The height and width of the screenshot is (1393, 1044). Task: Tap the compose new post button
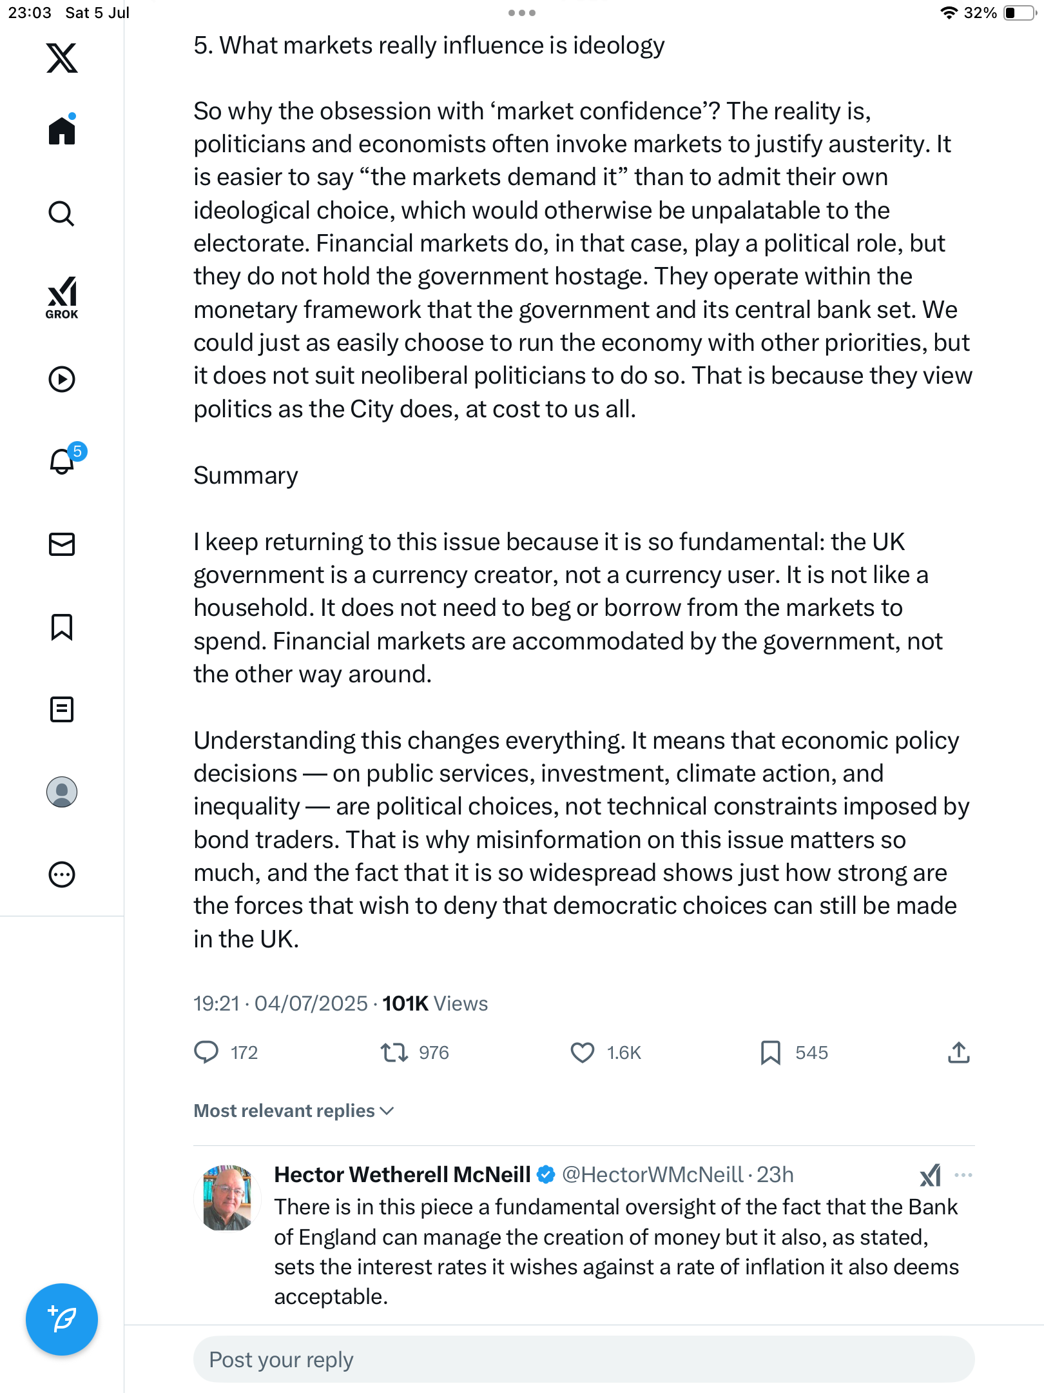[x=62, y=1319]
